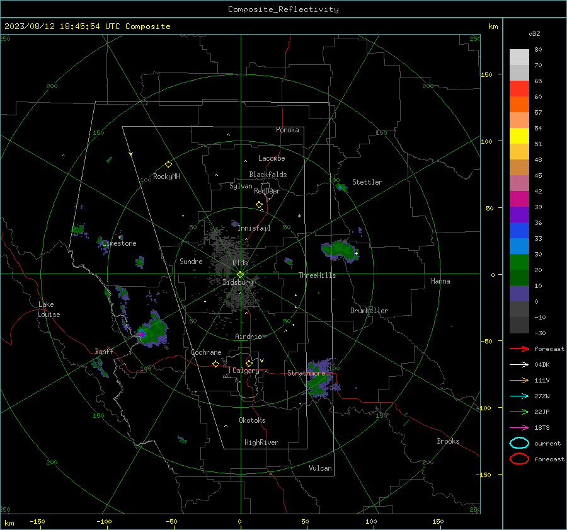Click the Cochrane label
Screen dimensions: 567x530
point(206,352)
